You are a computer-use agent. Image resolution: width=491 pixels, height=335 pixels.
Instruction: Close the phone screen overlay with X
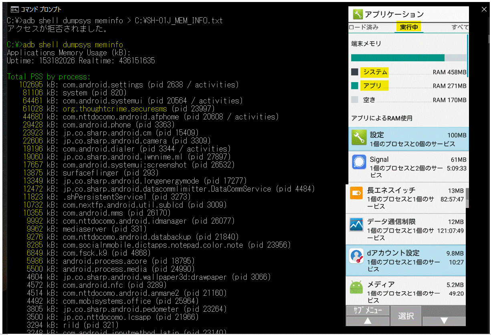click(x=484, y=10)
